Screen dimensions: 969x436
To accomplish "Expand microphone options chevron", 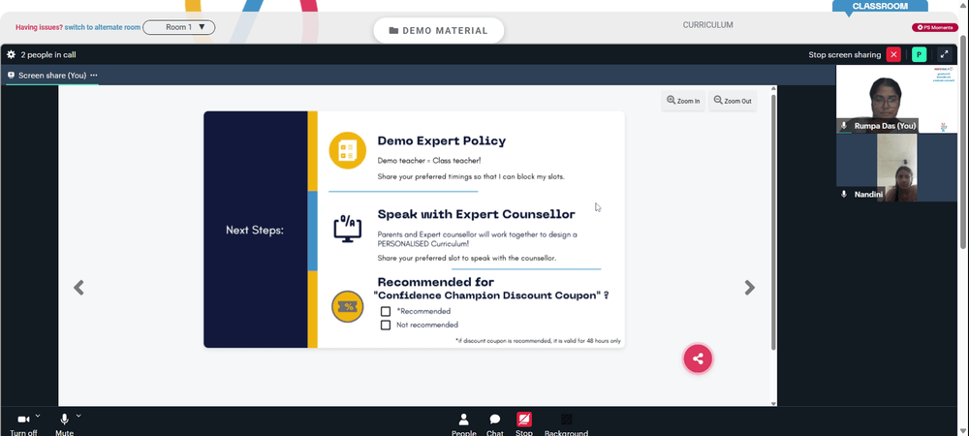I will pyautogui.click(x=78, y=416).
